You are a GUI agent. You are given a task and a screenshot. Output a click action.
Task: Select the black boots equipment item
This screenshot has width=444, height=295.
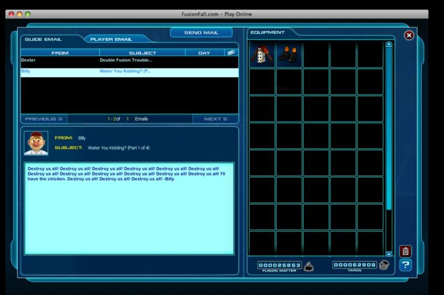pos(289,54)
